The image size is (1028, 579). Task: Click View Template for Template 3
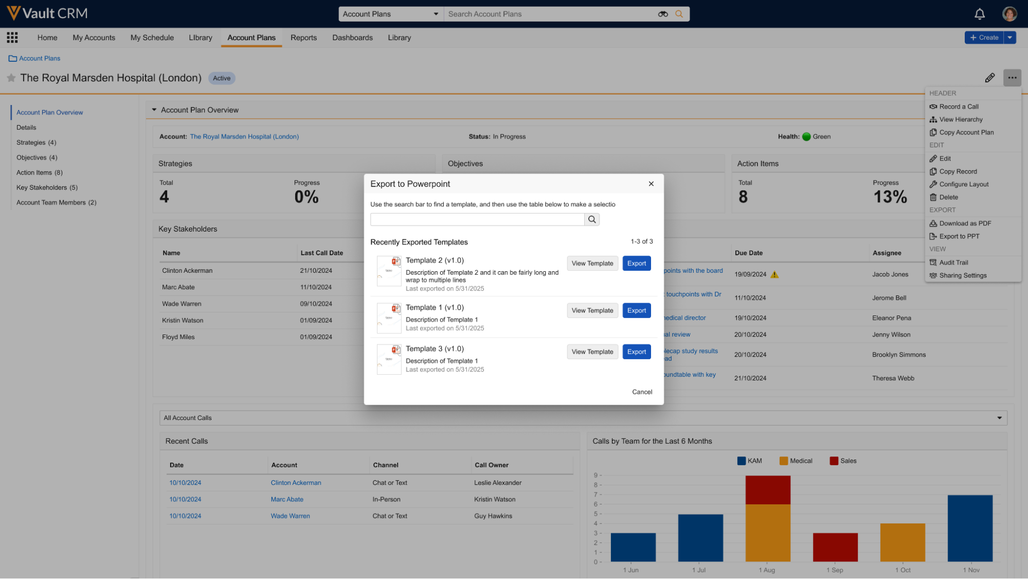pyautogui.click(x=592, y=352)
